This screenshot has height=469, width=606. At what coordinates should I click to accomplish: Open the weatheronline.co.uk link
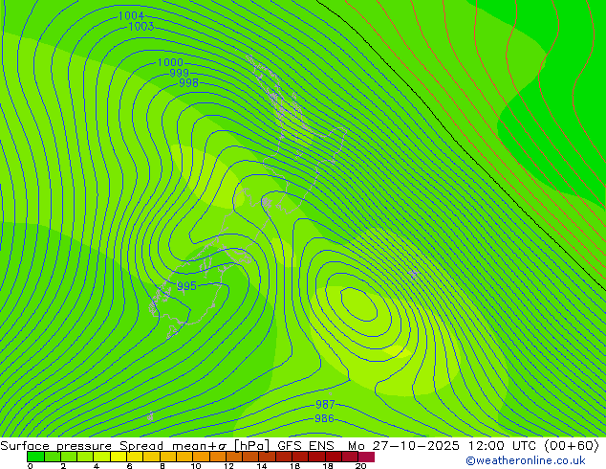pyautogui.click(x=526, y=460)
